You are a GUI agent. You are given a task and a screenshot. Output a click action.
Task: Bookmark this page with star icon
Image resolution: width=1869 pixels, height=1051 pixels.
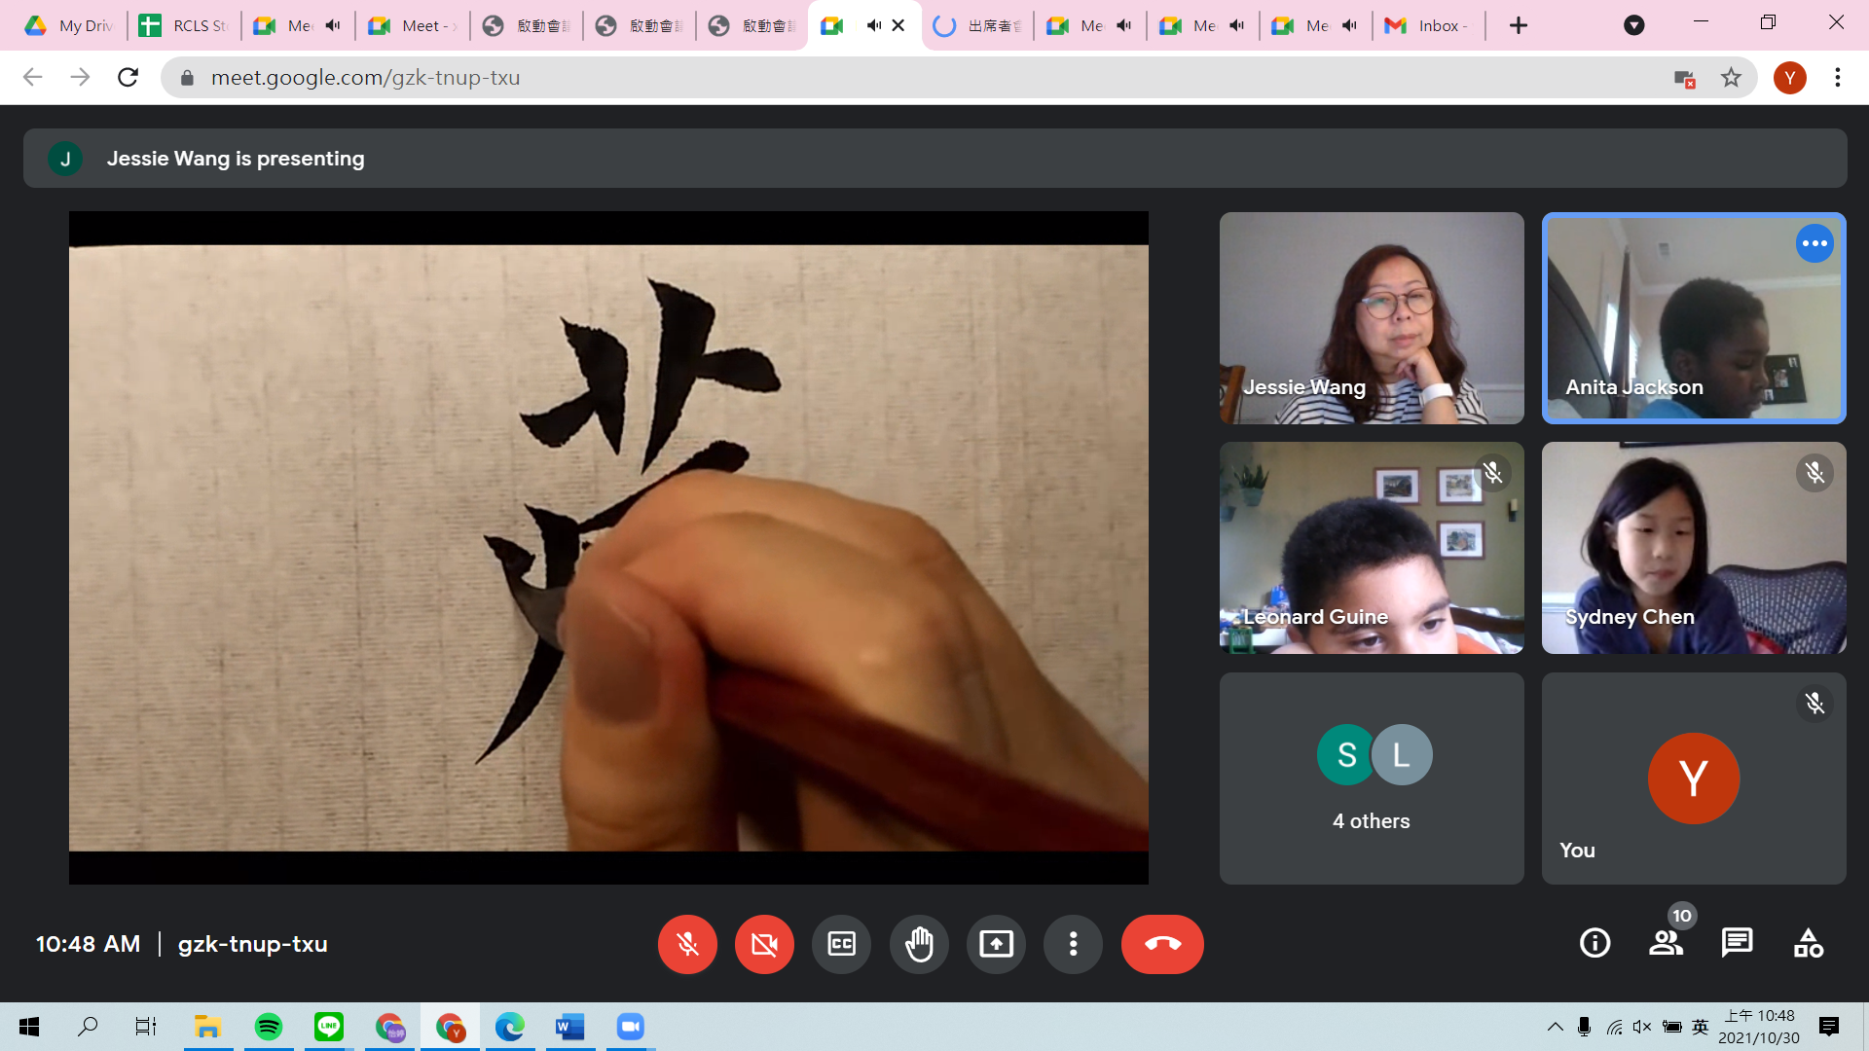pos(1731,78)
